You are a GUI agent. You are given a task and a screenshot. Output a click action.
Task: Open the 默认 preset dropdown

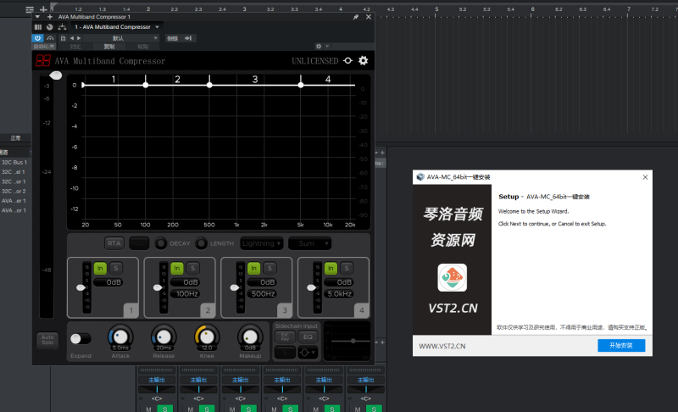(121, 38)
